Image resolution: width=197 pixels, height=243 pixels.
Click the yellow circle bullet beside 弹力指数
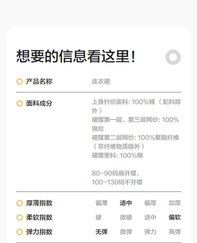pyautogui.click(x=19, y=232)
